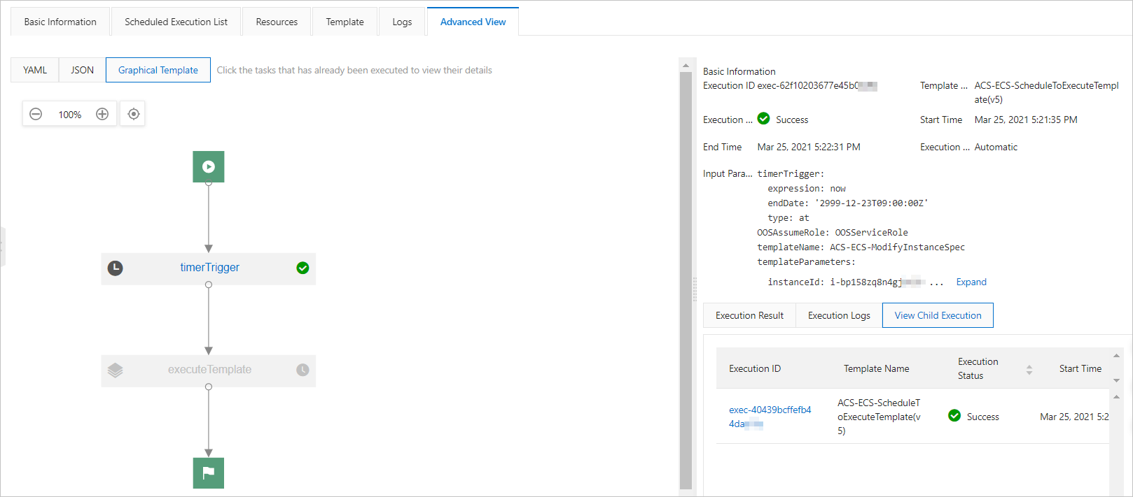This screenshot has height=497, width=1133.
Task: Open the Execution Logs tab
Action: (x=839, y=315)
